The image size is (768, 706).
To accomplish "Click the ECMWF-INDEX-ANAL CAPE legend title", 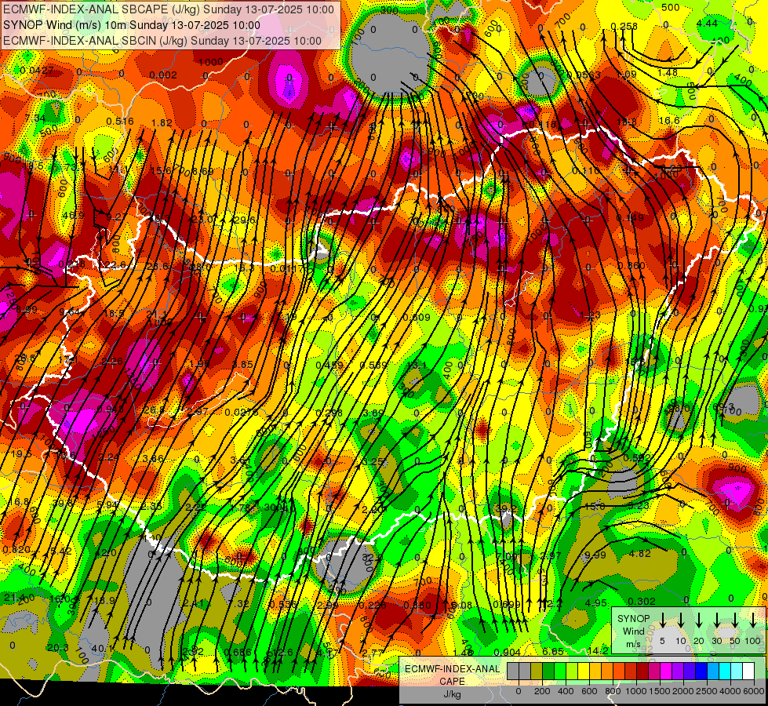I will [x=452, y=675].
